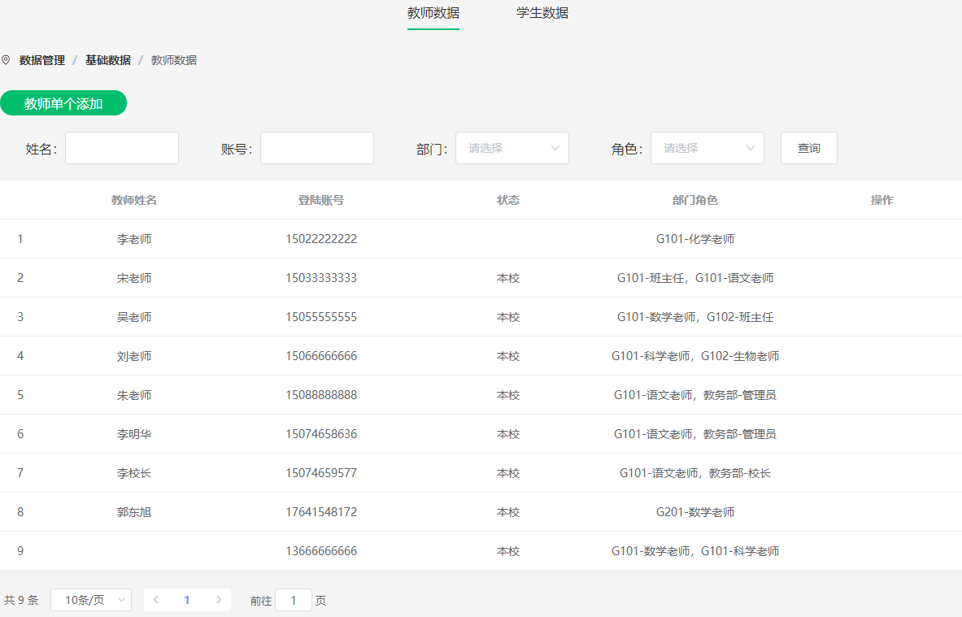The image size is (962, 617).
Task: Click the 教师姓名 column header
Action: pos(133,199)
